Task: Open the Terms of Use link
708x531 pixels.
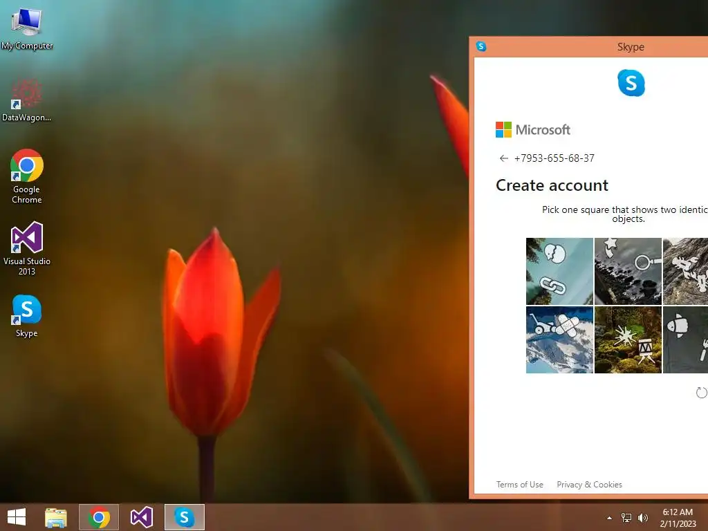Action: point(520,485)
